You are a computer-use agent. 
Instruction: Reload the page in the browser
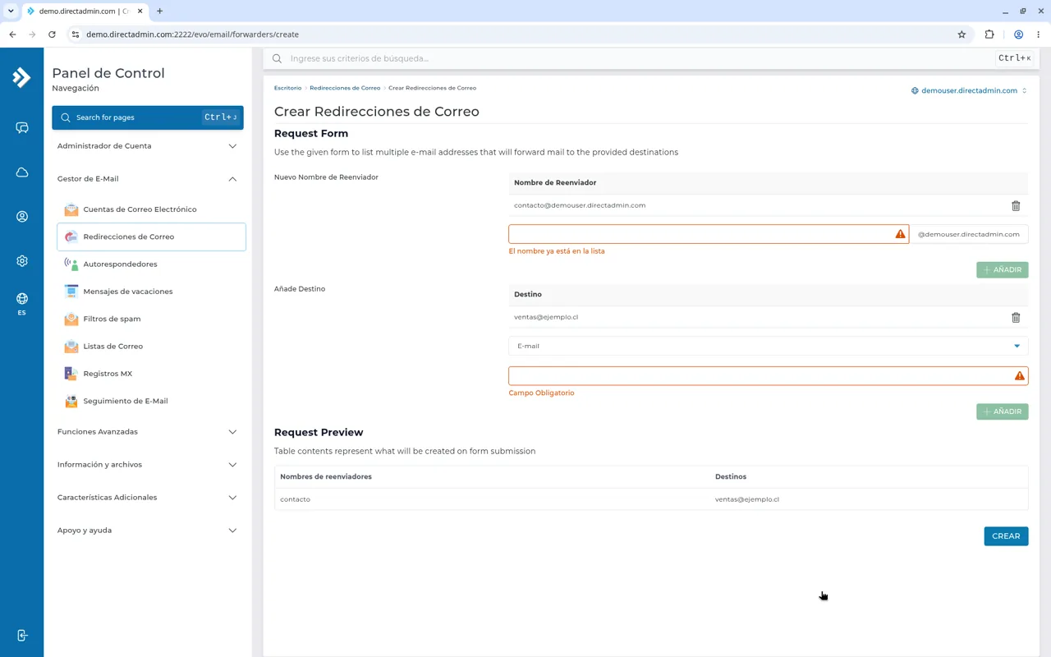pyautogui.click(x=52, y=34)
